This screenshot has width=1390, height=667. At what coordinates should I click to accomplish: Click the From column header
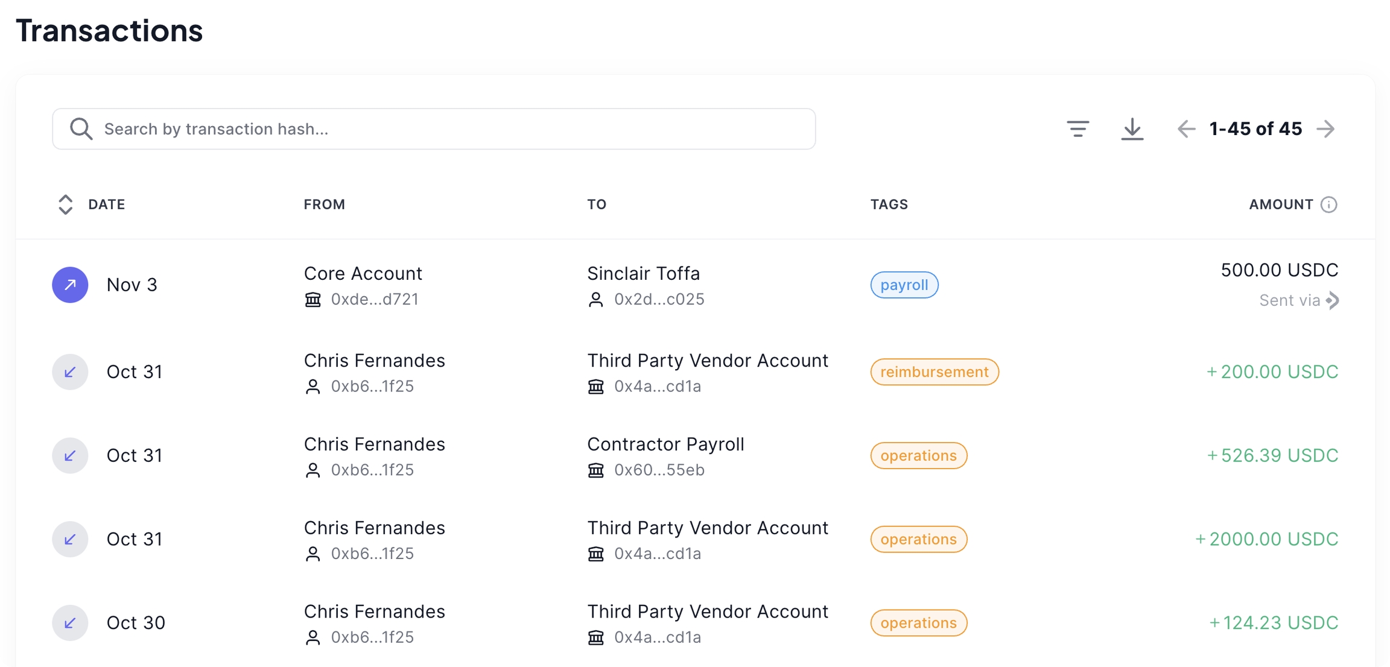pos(324,204)
